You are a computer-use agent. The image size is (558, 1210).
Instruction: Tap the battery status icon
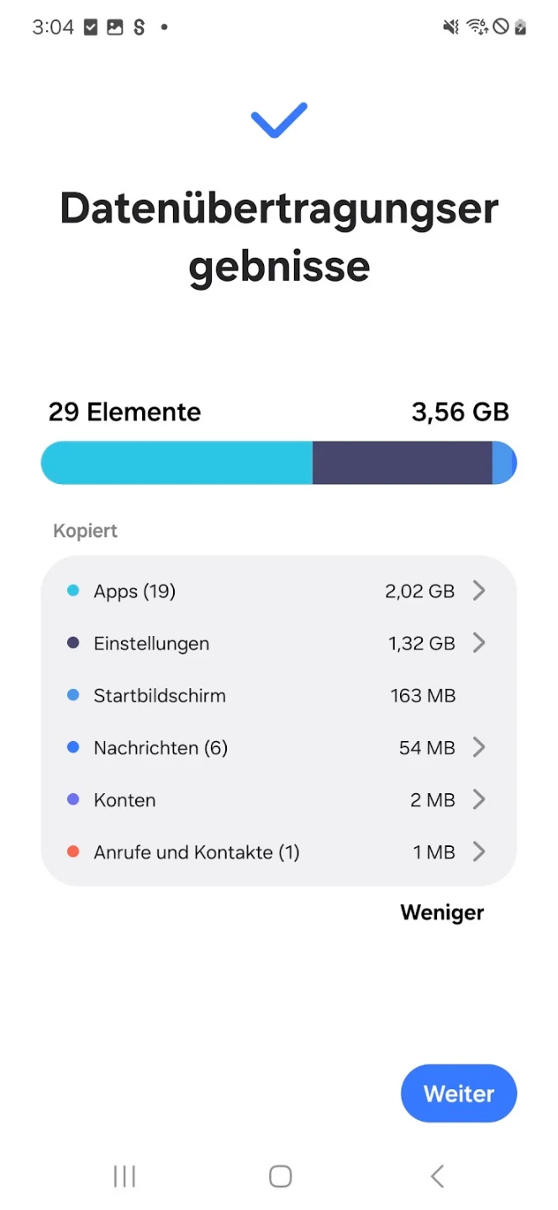click(521, 27)
